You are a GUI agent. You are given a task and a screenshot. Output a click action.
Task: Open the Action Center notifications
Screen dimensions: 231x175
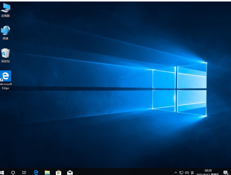point(225,172)
